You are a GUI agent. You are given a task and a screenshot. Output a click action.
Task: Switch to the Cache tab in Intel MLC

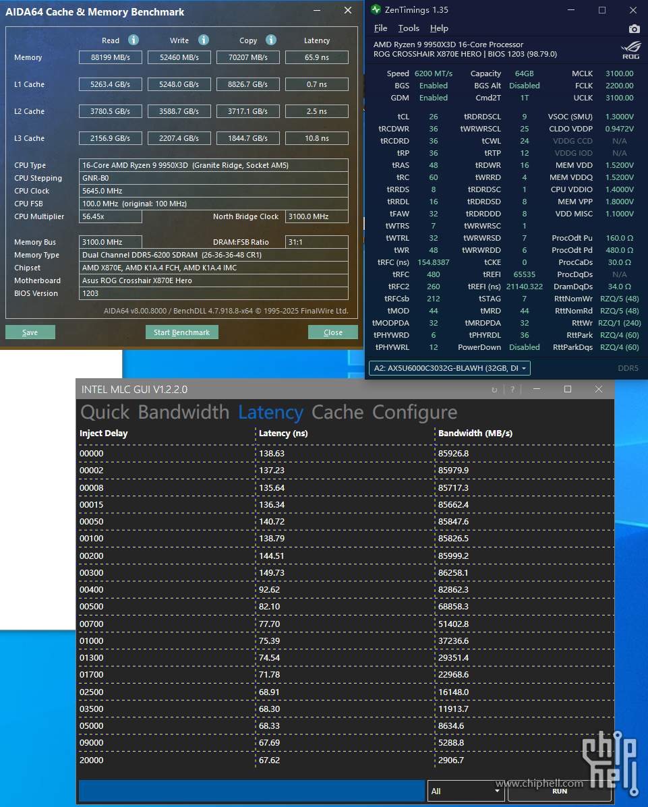point(337,412)
